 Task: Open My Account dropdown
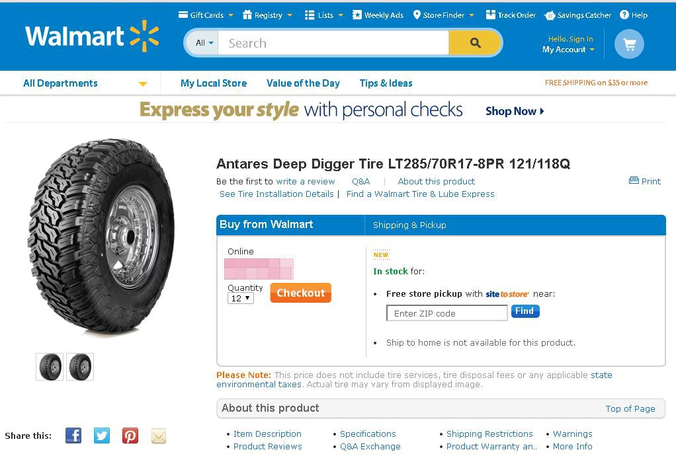coord(568,50)
